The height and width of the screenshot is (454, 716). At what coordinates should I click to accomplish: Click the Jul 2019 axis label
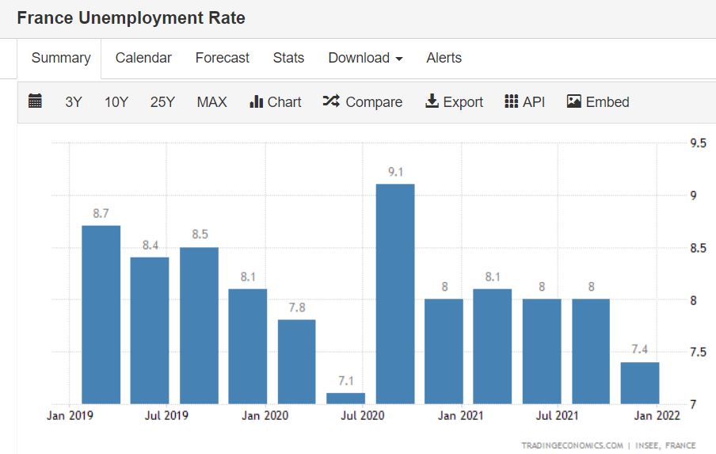pos(166,416)
